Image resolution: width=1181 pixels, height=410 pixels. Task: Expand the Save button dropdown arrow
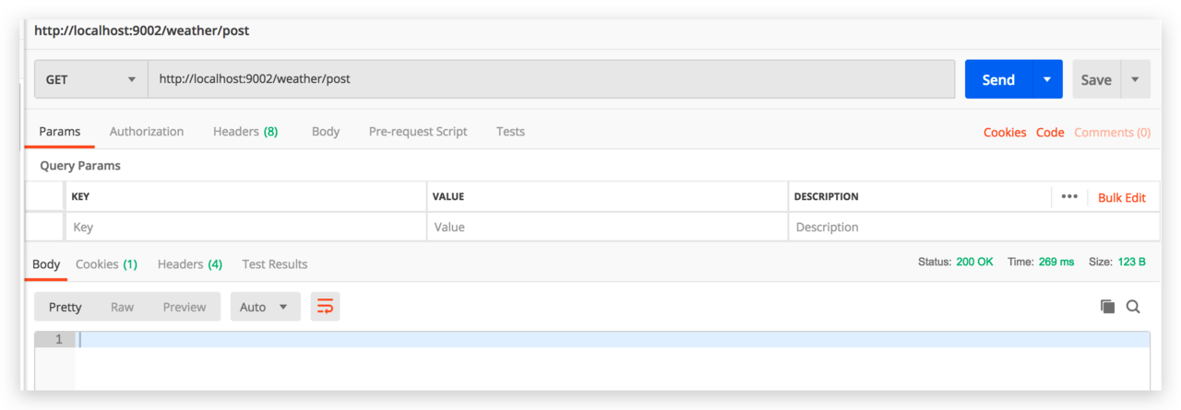pyautogui.click(x=1135, y=79)
